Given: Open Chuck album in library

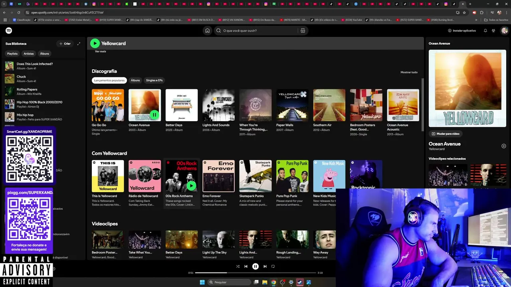Looking at the screenshot, I should point(44,79).
